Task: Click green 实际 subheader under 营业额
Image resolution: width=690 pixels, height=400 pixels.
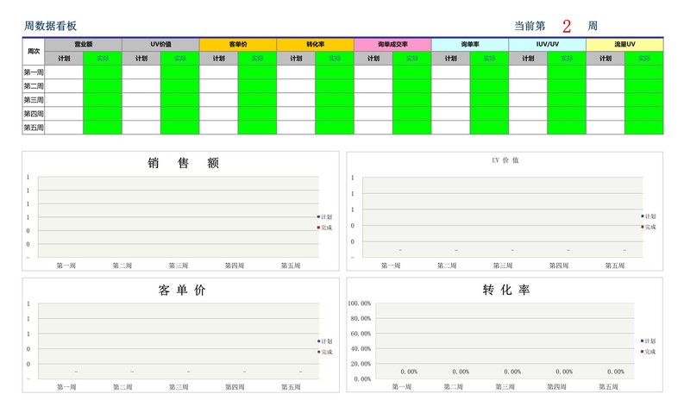Action: click(x=103, y=59)
